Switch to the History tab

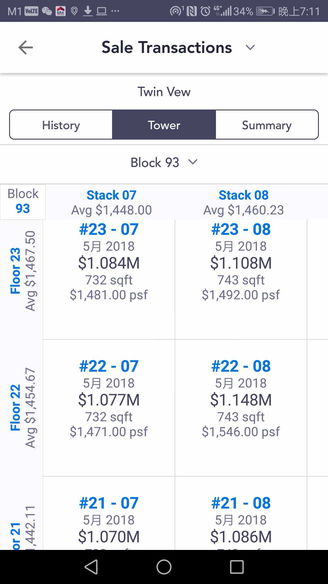tap(61, 125)
